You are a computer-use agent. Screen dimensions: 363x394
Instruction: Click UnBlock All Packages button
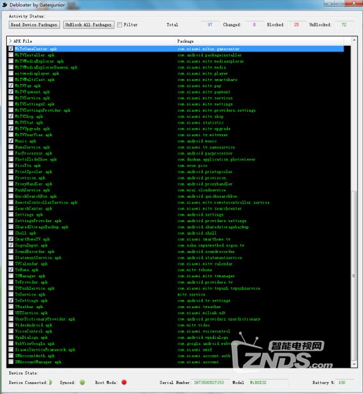pos(88,24)
